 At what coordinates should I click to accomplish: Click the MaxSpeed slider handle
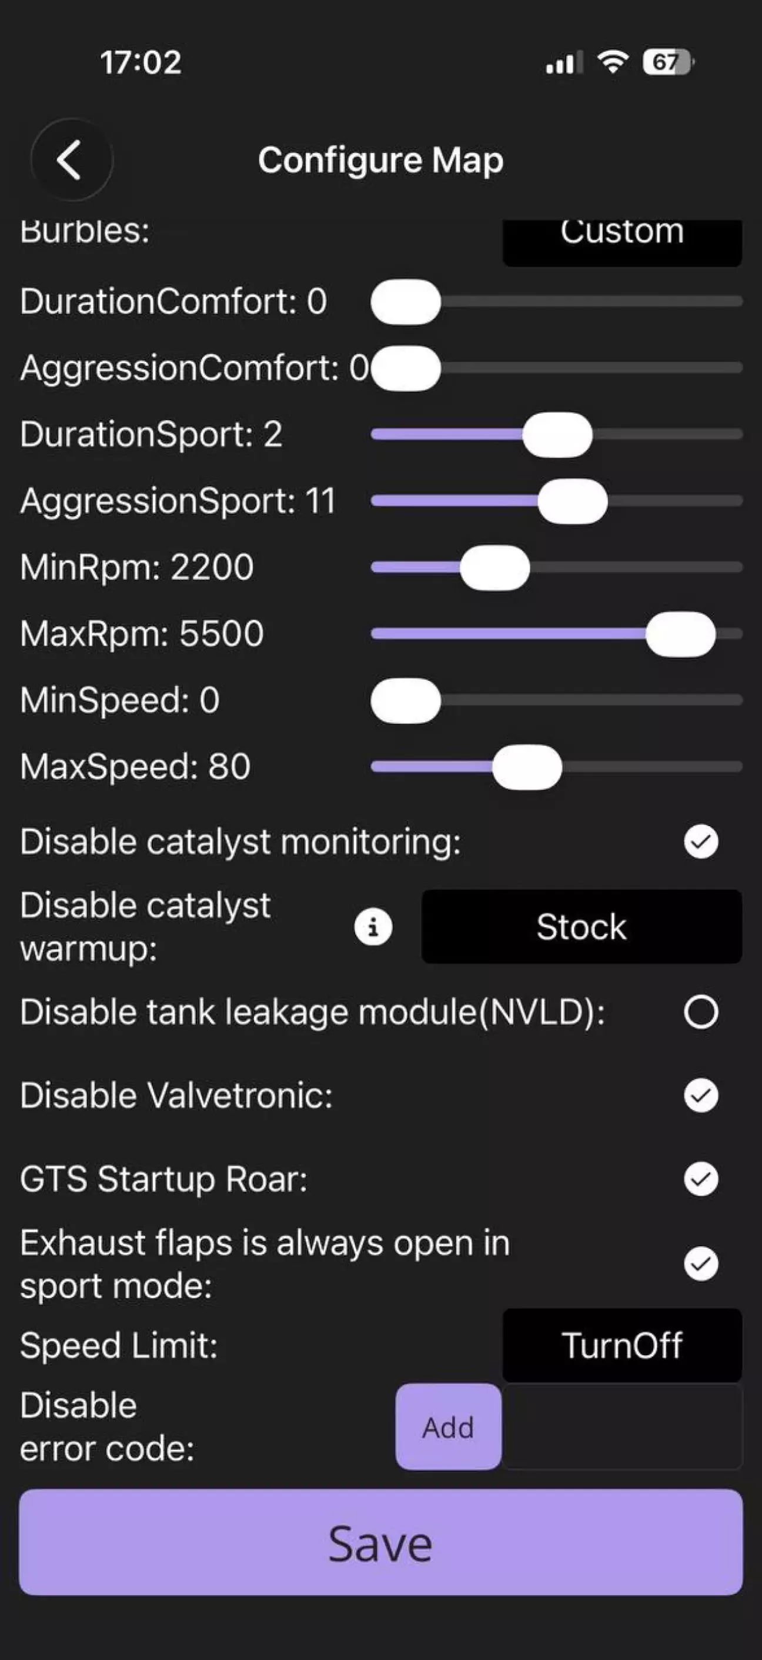(527, 767)
